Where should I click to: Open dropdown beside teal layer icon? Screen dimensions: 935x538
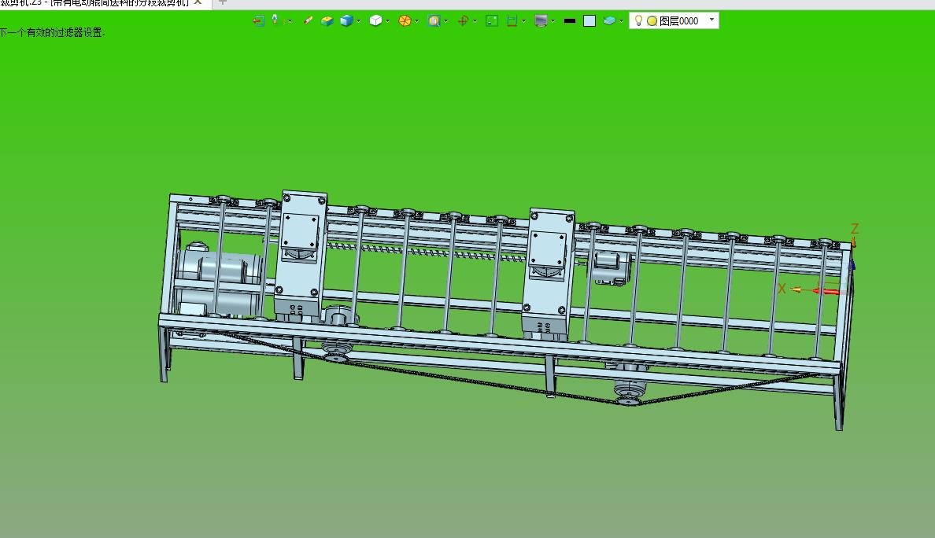click(x=621, y=21)
